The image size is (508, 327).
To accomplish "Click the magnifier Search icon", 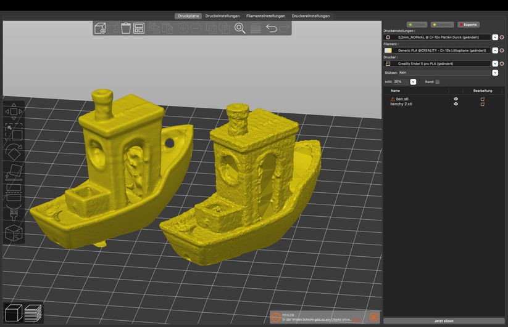I will pos(240,28).
